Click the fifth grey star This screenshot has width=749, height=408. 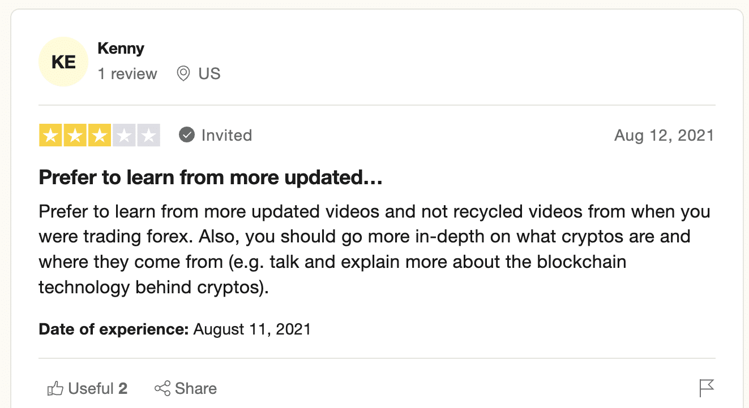pos(148,136)
